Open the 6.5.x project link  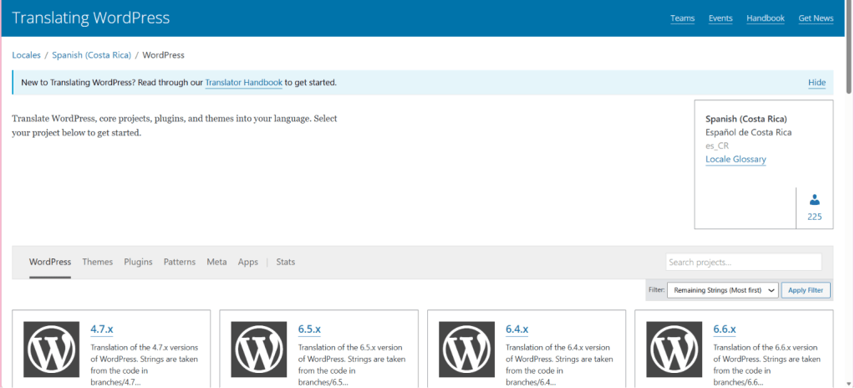(x=310, y=329)
